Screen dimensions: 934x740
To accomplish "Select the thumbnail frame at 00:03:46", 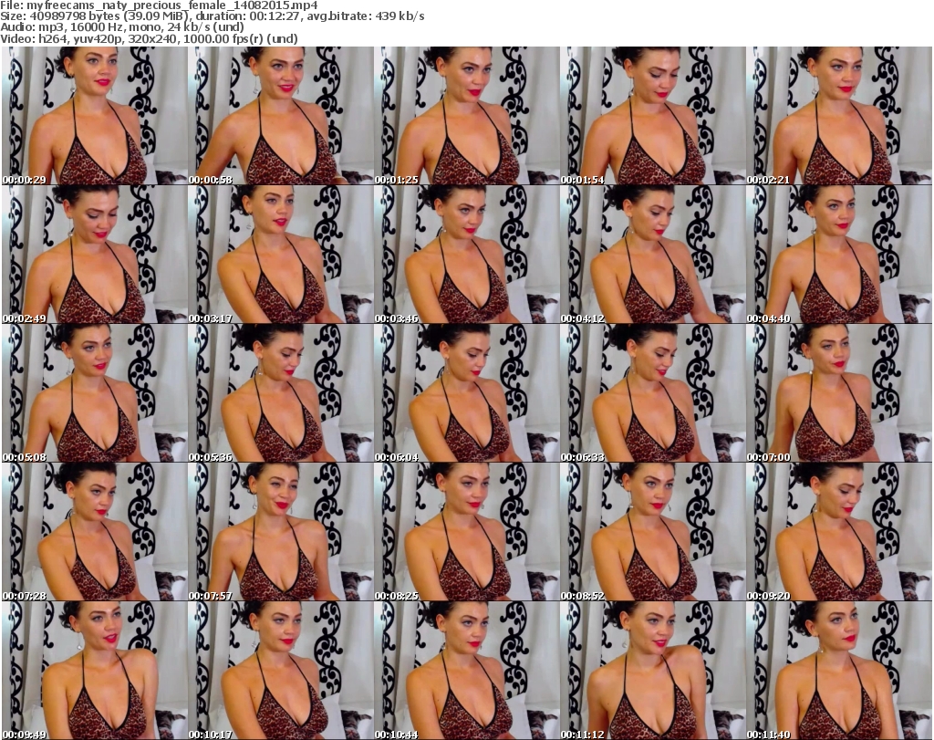I will (x=467, y=255).
